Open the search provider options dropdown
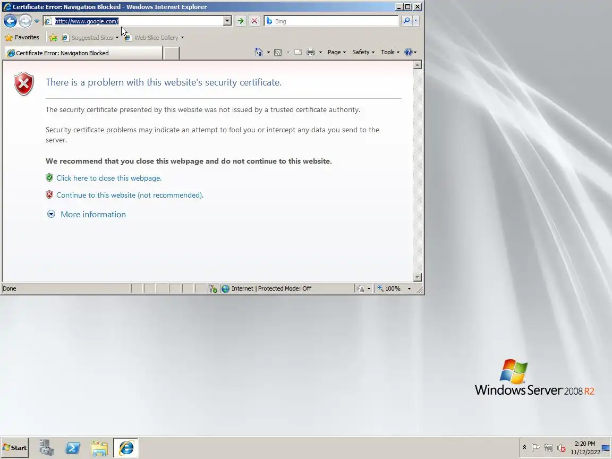Screen dimensions: 612x459 415,21
